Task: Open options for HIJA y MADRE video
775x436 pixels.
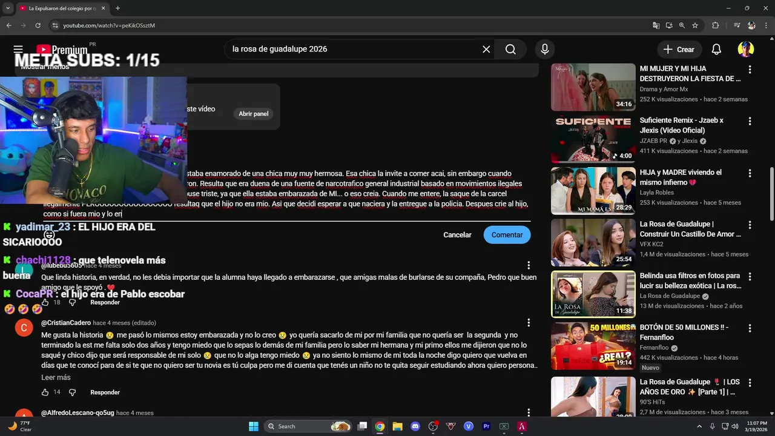Action: 750,173
